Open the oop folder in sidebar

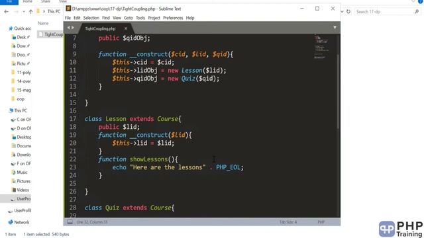(x=18, y=99)
